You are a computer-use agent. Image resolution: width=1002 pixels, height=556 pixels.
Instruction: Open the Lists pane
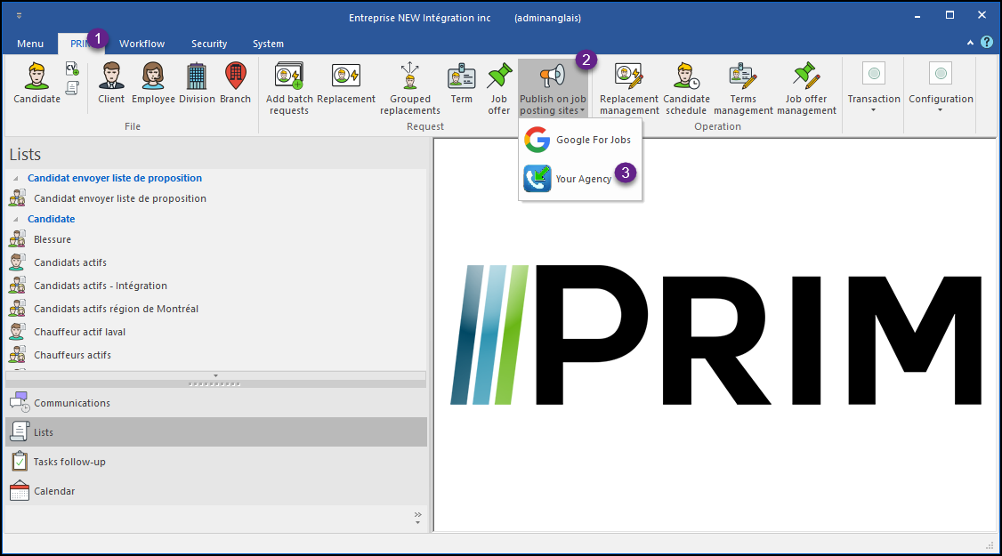pos(216,432)
